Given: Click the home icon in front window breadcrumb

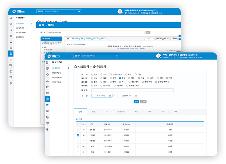Looking at the screenshot, I should click(75, 66).
